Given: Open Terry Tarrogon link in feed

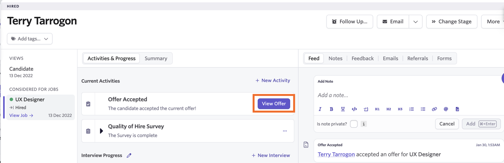Looking at the screenshot, I should (x=336, y=155).
